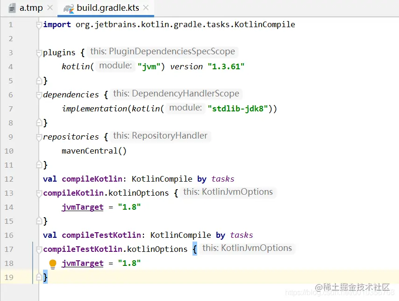Click the plugins keyword
The height and width of the screenshot is (301, 399).
[59, 52]
